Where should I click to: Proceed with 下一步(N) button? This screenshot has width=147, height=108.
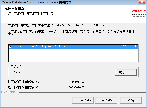106,100
